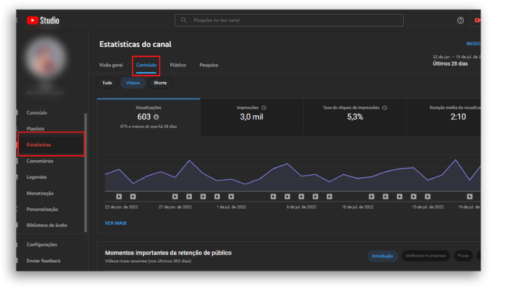Open the help question mark icon
Viewport: 505px width, 288px height.
tap(460, 20)
